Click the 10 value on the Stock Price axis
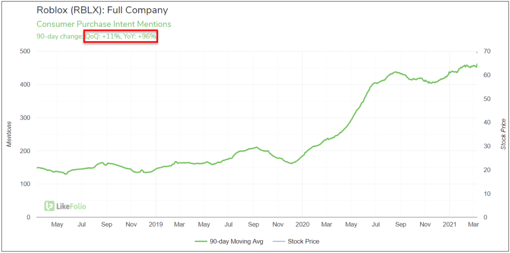 pyautogui.click(x=487, y=193)
